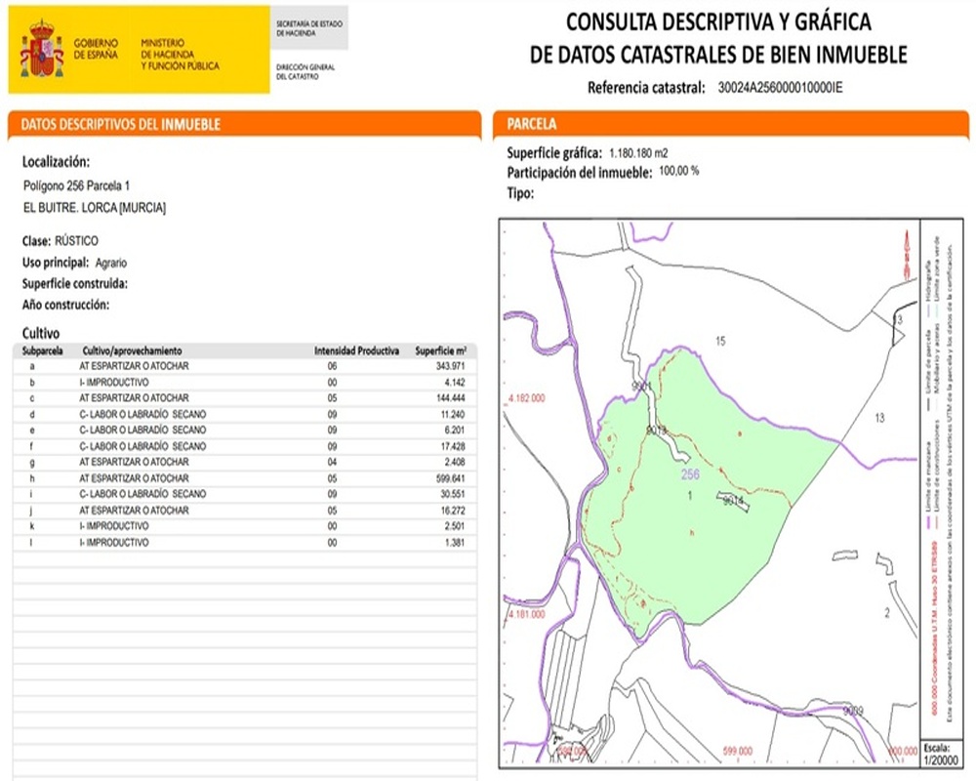This screenshot has height=781, width=976.
Task: Select "EL BUITRE. LORCA [MURCIA]" text
Action: [95, 208]
